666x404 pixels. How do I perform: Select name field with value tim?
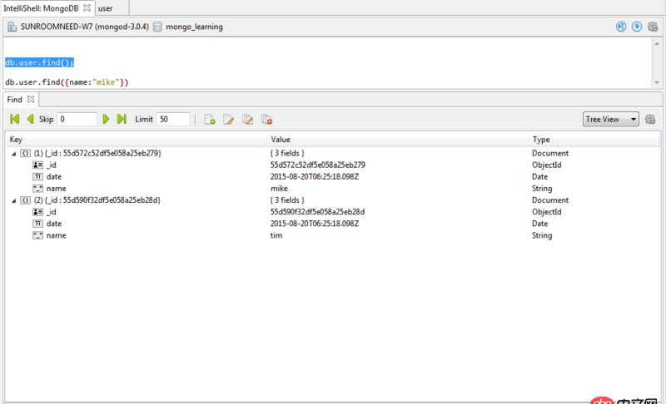click(x=332, y=236)
